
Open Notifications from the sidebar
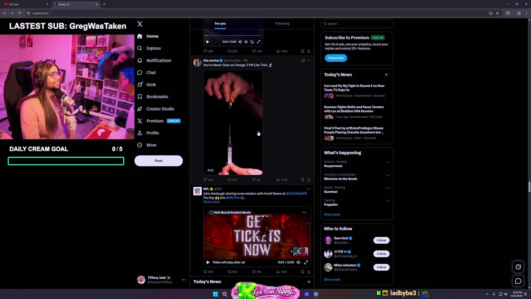point(154,60)
